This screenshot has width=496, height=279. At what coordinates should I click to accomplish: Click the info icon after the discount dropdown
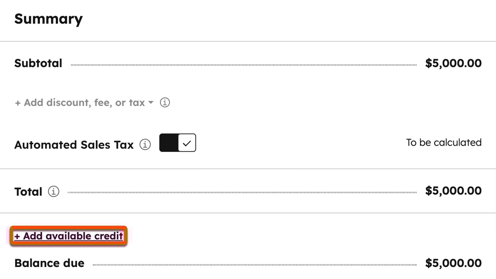tap(165, 102)
